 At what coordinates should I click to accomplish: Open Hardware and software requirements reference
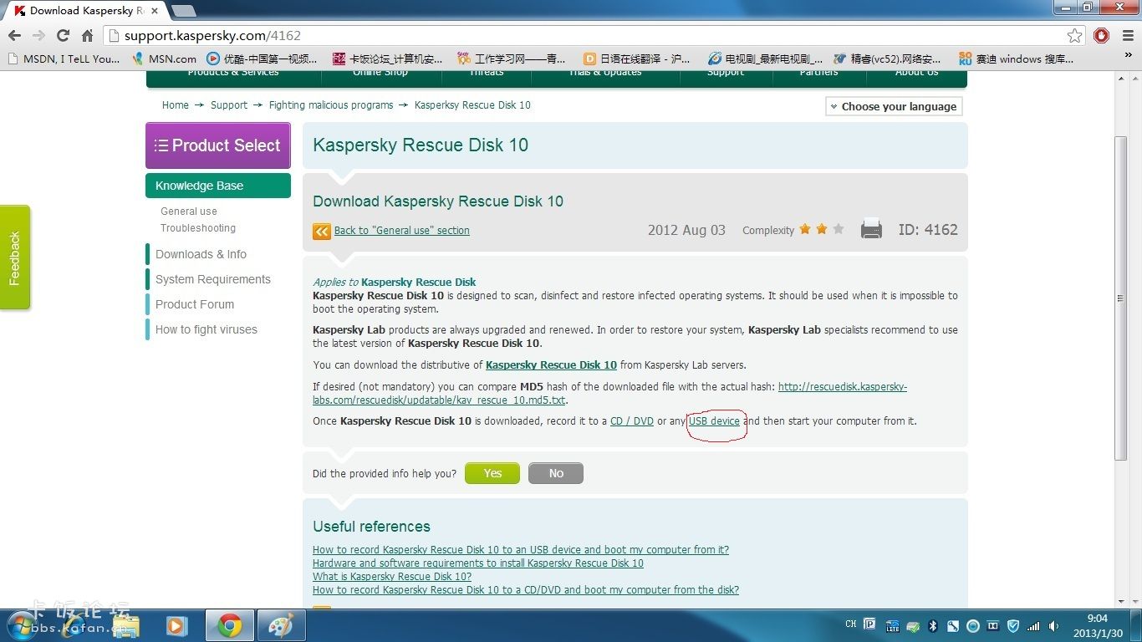click(478, 563)
